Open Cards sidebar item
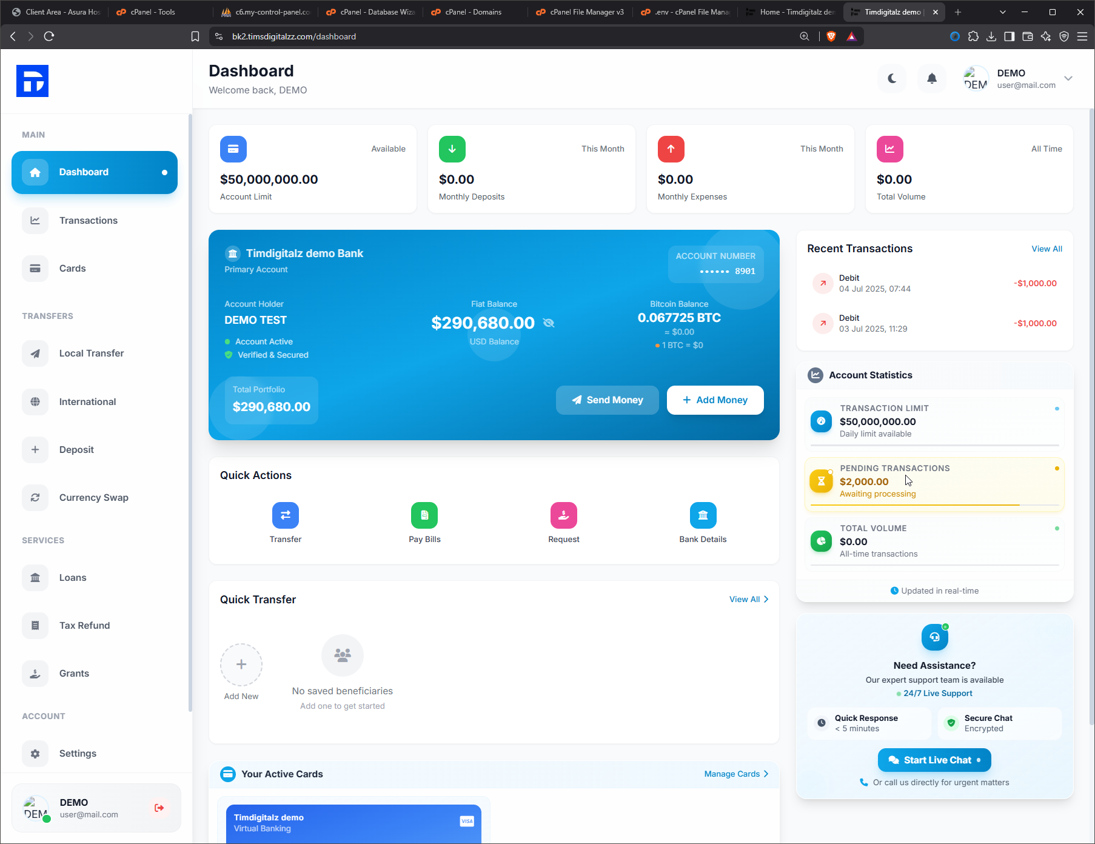Screen dimensions: 1095x844 pos(94,269)
